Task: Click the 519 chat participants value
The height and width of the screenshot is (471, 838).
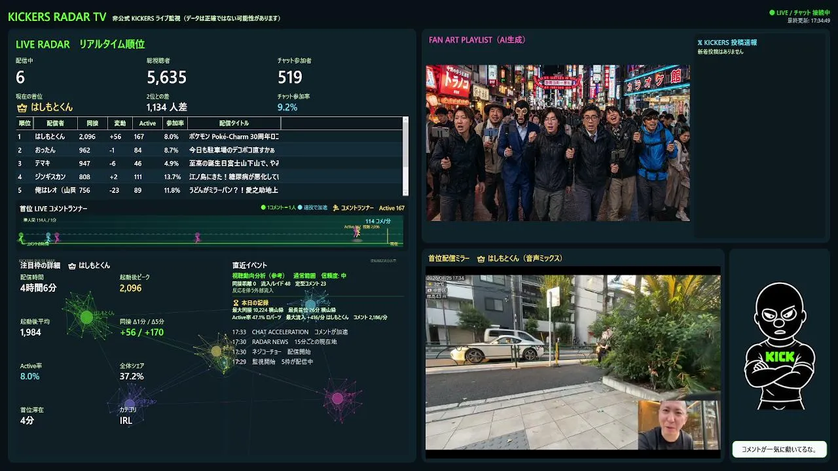Action: point(290,77)
